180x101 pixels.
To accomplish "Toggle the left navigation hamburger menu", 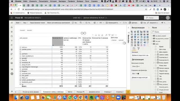I will [x=12, y=23].
